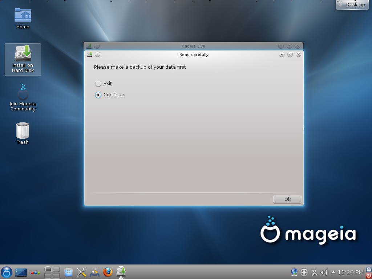Switch to the first virtual desktop in pager
Image resolution: width=372 pixels, height=279 pixels.
[48, 269]
